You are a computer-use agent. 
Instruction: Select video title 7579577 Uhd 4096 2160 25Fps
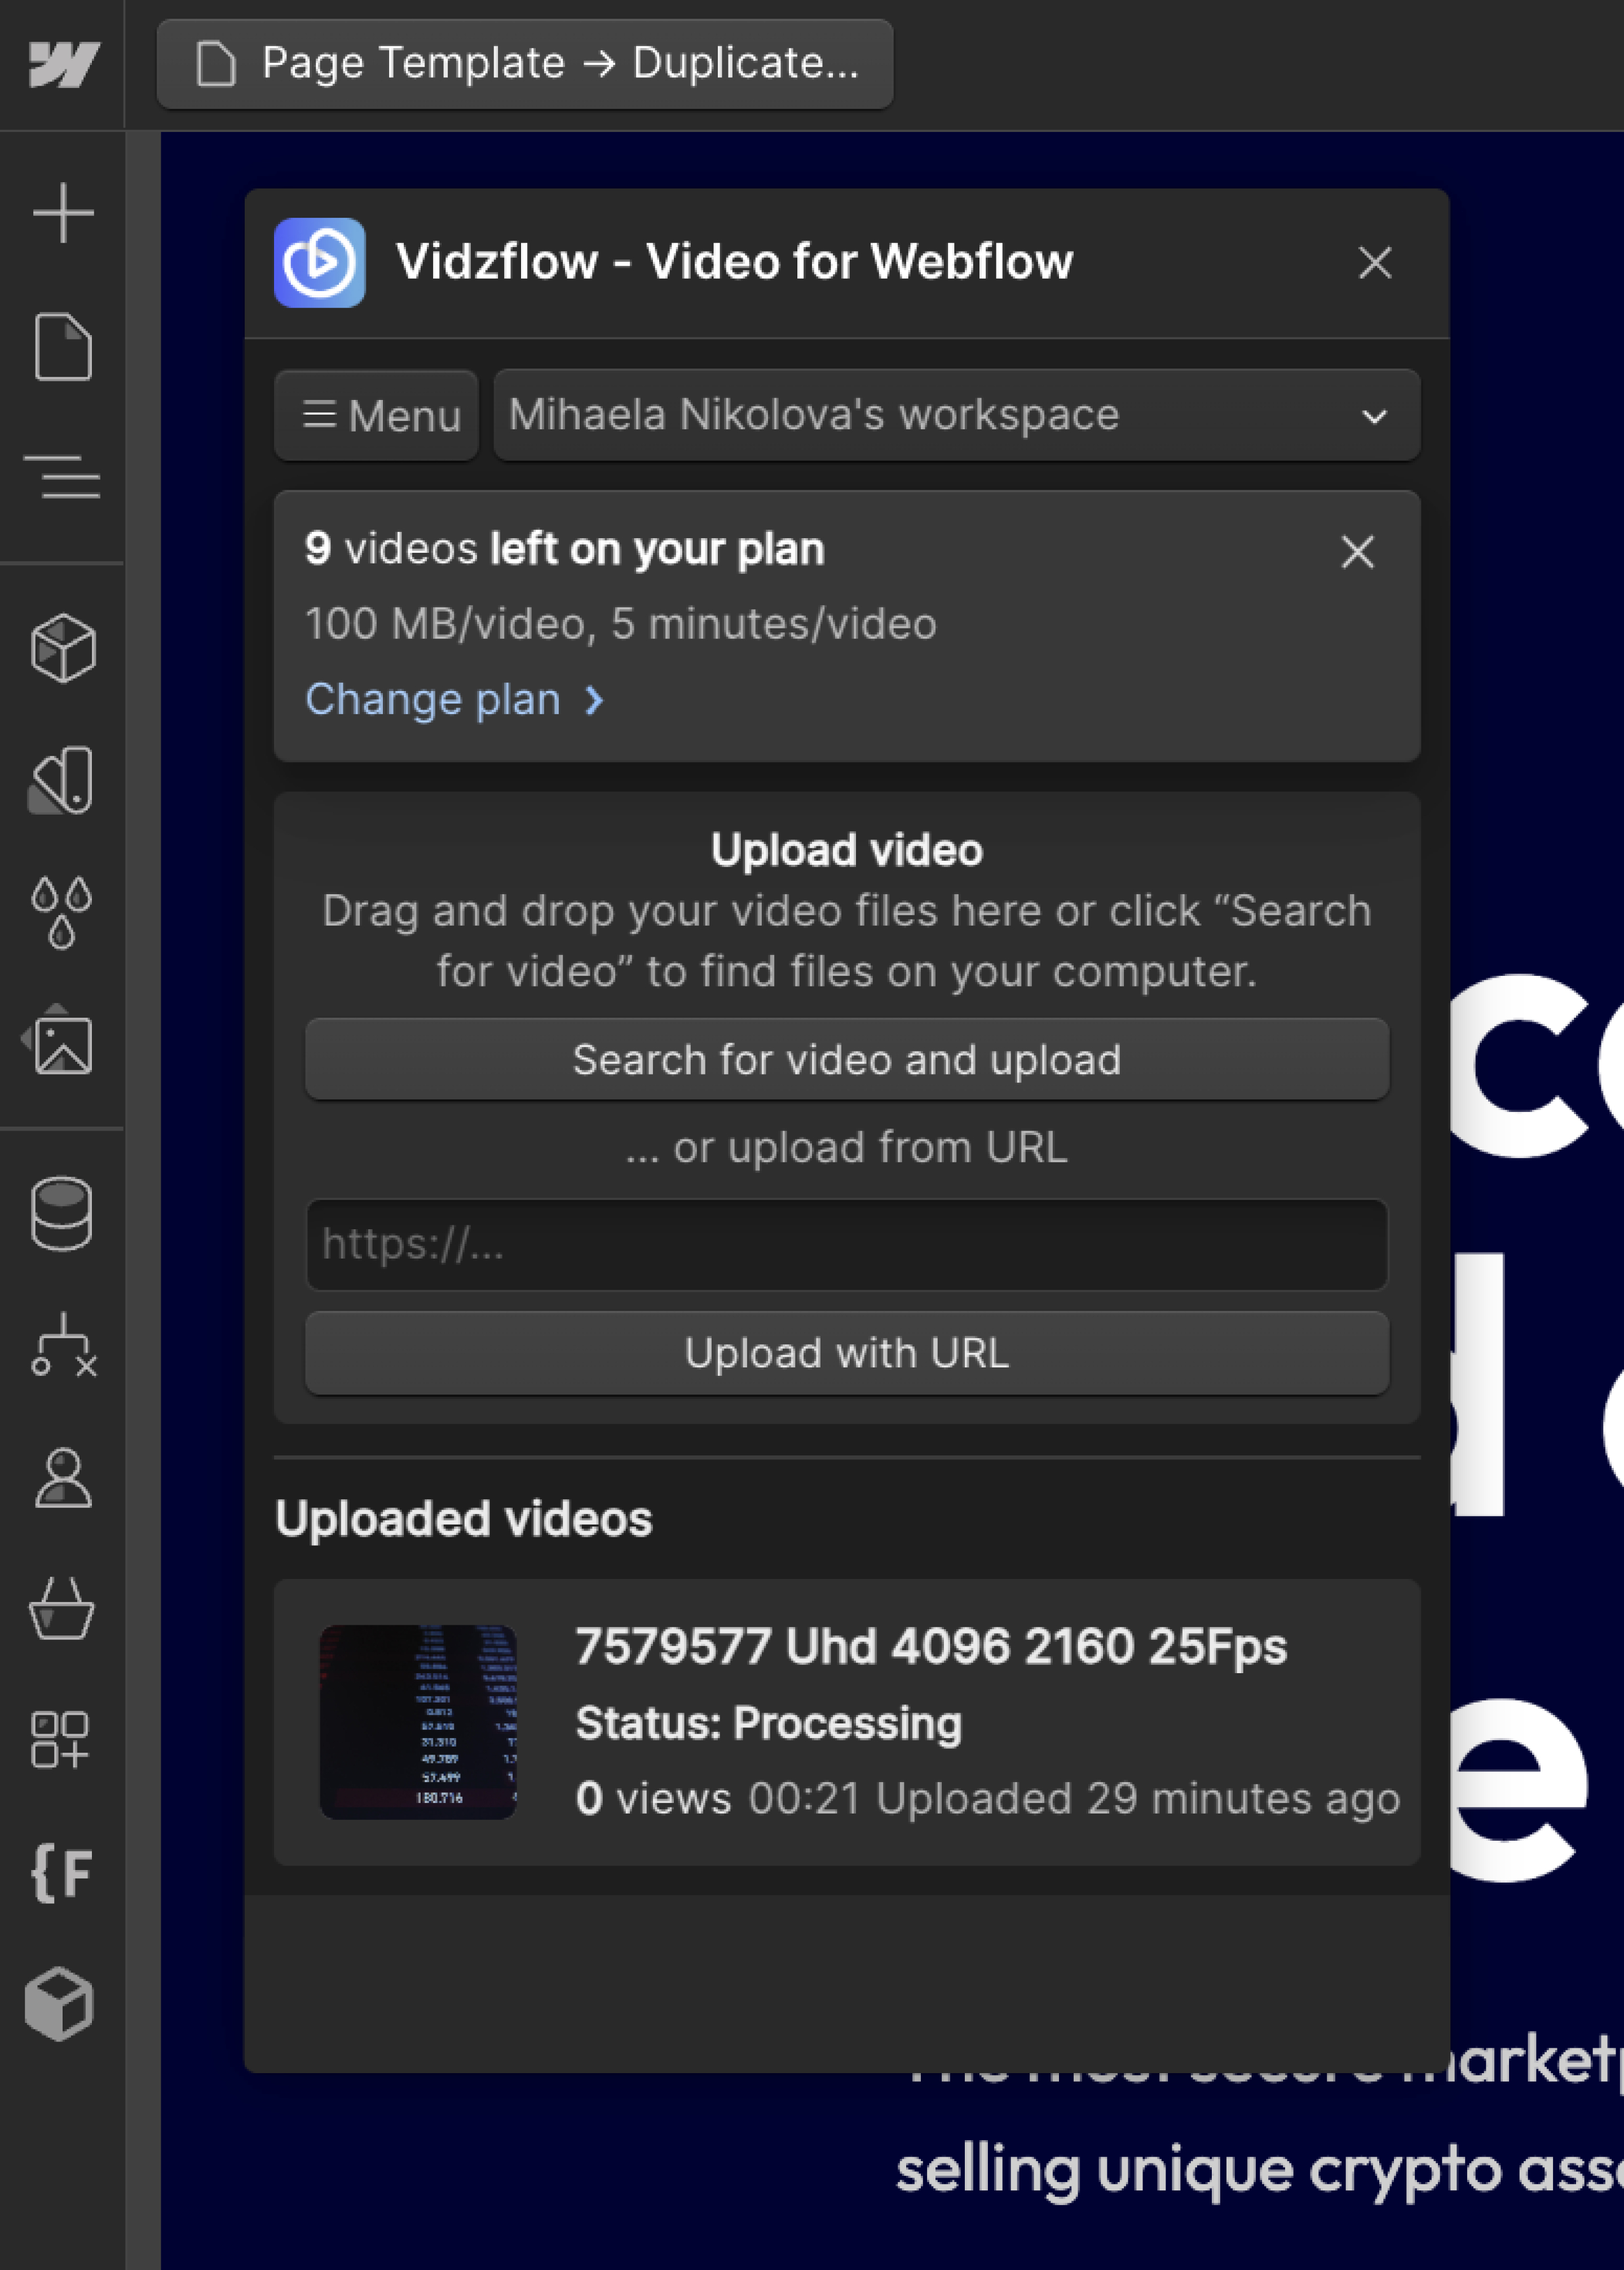pos(931,1647)
